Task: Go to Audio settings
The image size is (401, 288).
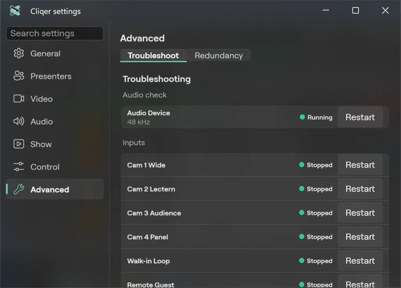Action: (x=55, y=122)
